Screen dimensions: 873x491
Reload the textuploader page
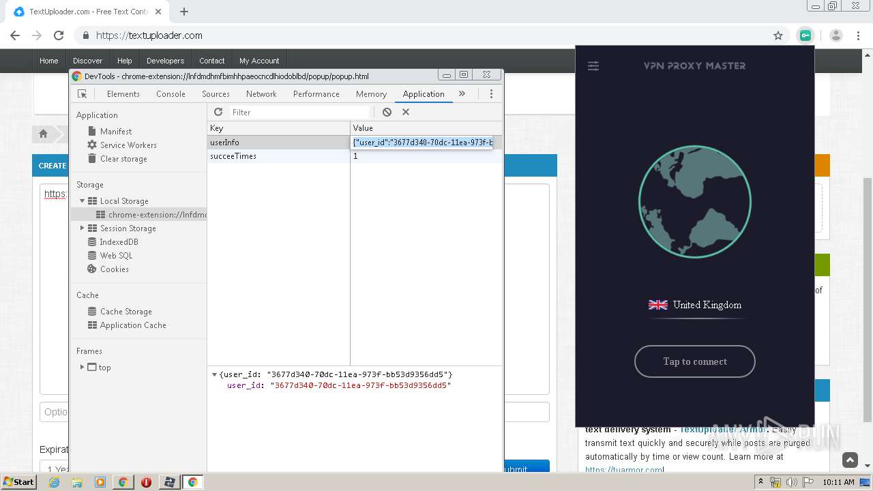point(59,35)
